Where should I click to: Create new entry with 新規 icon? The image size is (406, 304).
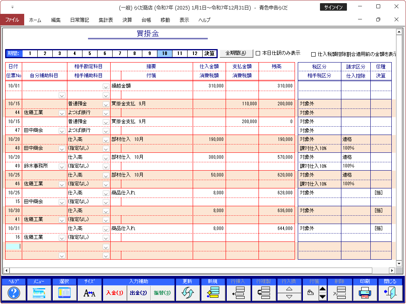coord(213,293)
